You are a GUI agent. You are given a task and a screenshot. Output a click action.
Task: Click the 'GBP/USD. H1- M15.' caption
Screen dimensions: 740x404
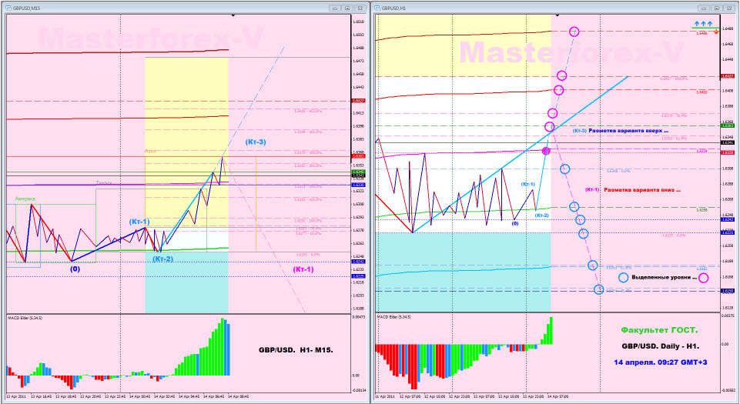point(296,350)
